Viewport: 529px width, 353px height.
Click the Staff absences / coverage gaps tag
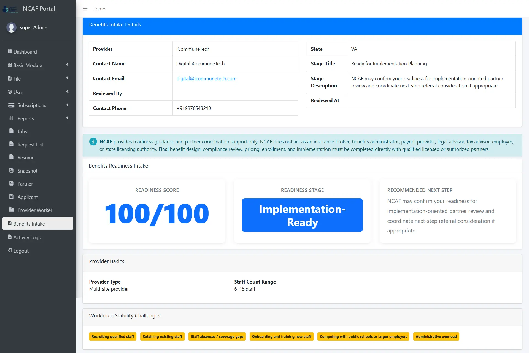pyautogui.click(x=217, y=336)
